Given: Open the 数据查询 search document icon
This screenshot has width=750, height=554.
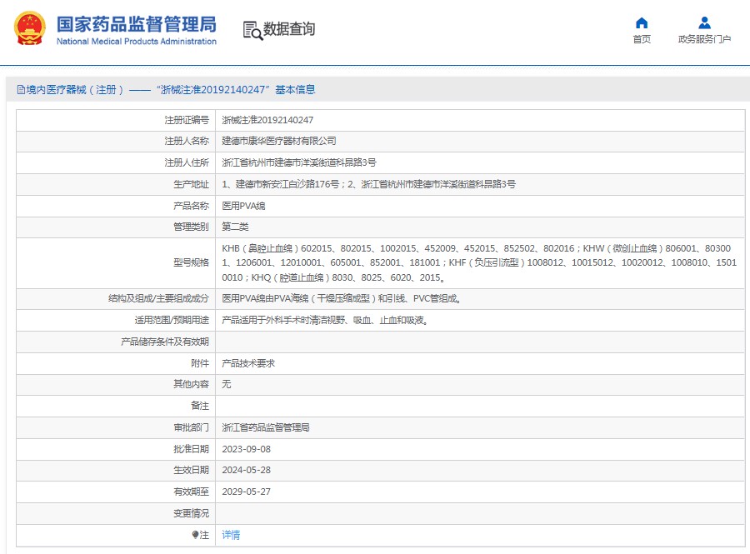Looking at the screenshot, I should pos(252,30).
